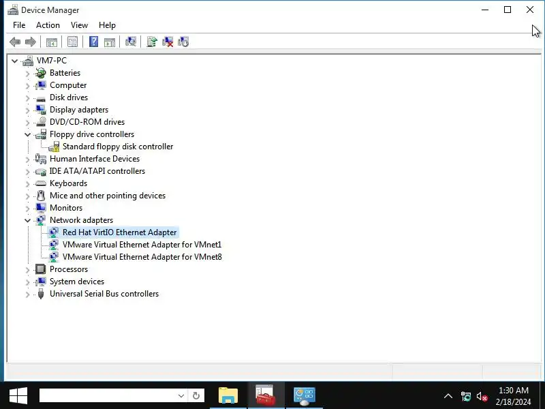Click the System devices category icon

point(41,282)
